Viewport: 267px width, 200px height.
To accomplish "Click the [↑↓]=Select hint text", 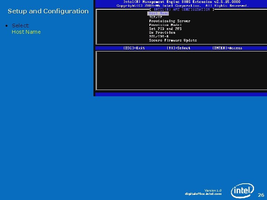I will pyautogui.click(x=178, y=48).
